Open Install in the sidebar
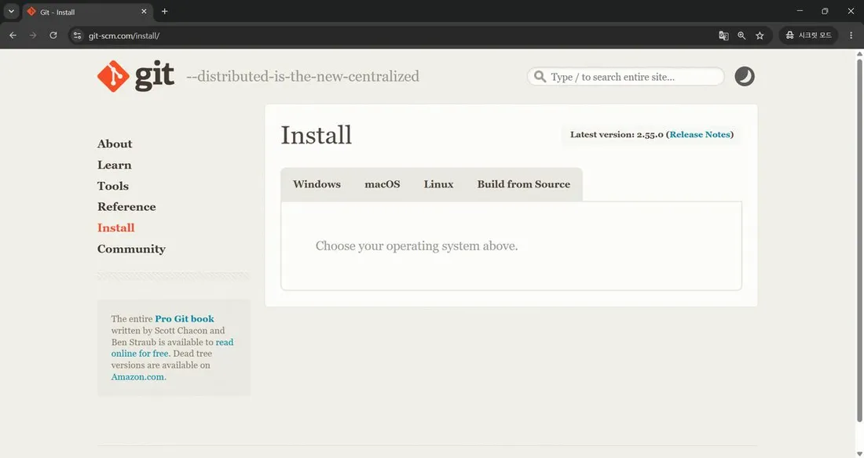This screenshot has height=458, width=864. pos(115,228)
